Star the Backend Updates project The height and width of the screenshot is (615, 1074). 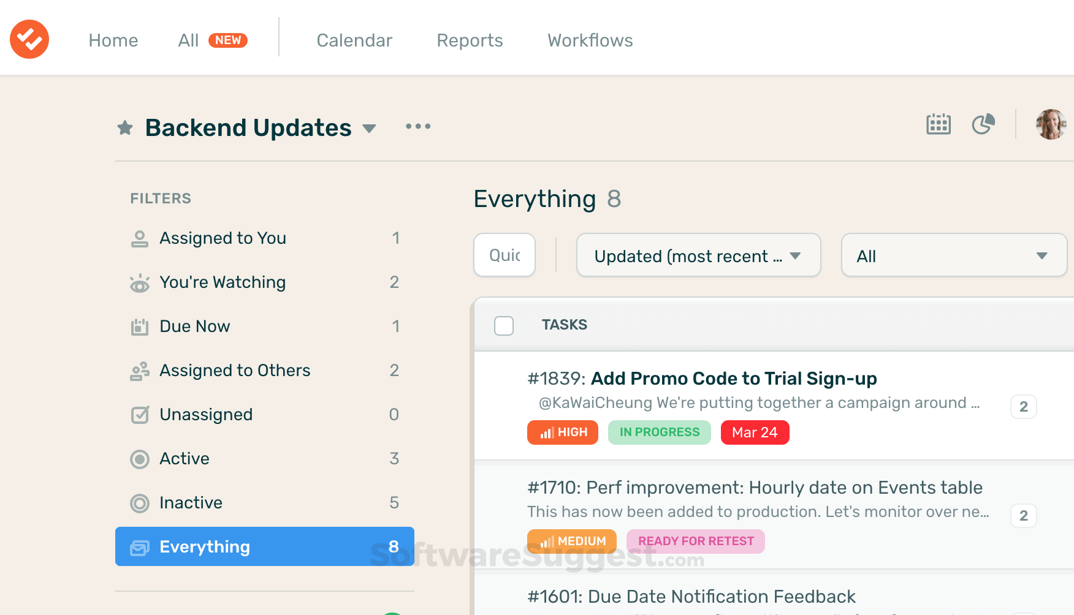click(x=125, y=128)
